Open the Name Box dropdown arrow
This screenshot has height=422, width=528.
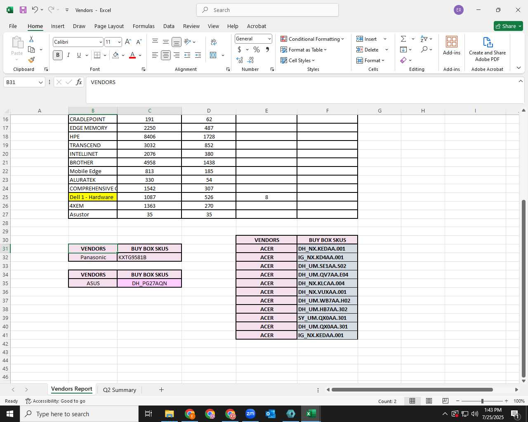(40, 82)
